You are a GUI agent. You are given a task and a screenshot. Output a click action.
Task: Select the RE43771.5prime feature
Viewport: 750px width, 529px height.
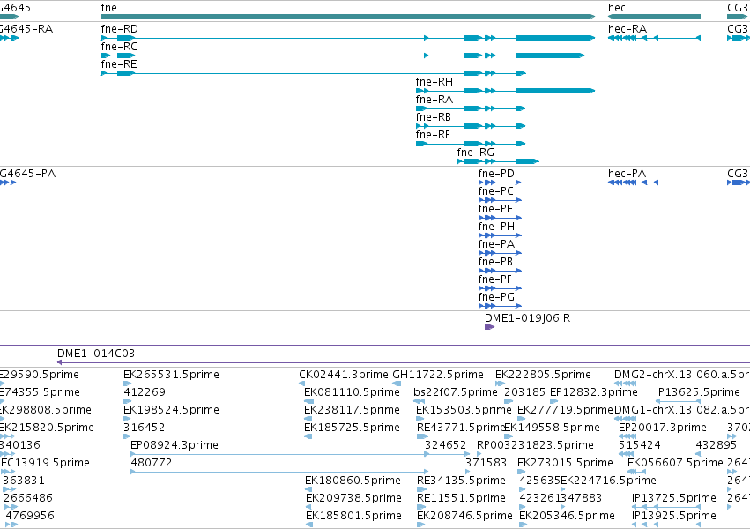(x=422, y=436)
